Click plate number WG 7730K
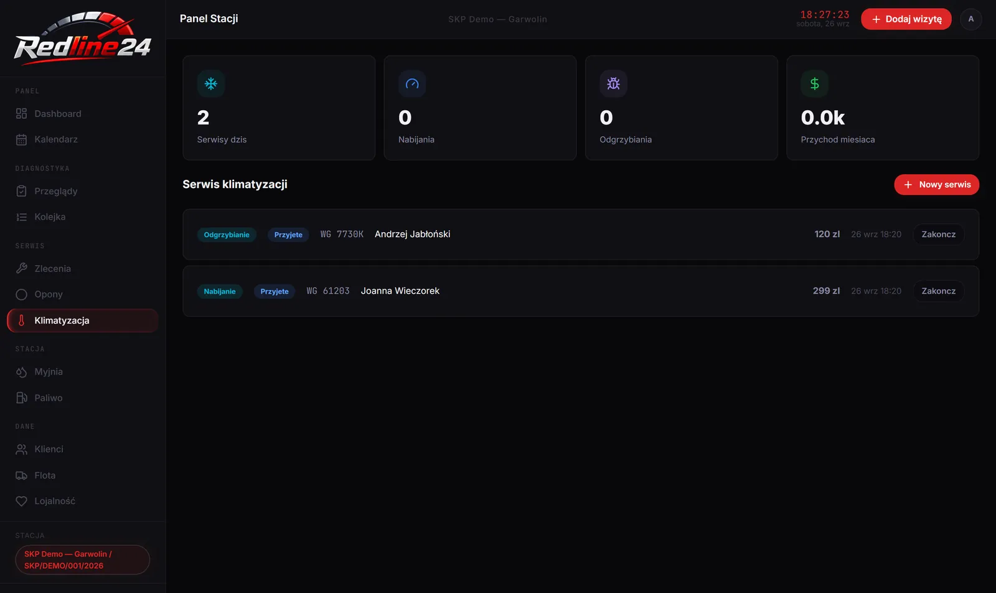 [342, 235]
